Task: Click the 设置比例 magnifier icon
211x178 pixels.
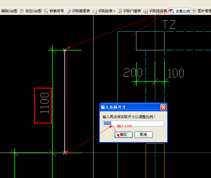Action: click(x=171, y=11)
